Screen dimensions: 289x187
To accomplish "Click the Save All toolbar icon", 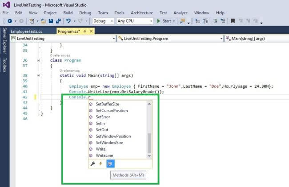I will point(58,21).
